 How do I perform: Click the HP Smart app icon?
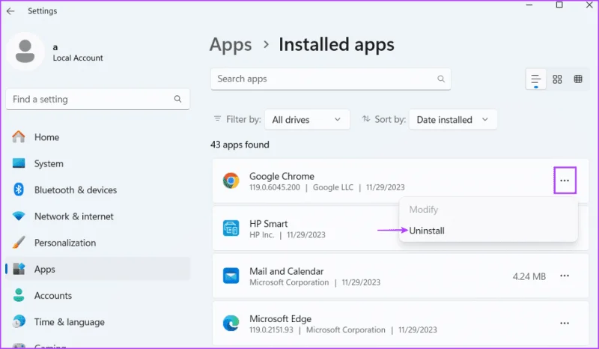[x=231, y=228]
